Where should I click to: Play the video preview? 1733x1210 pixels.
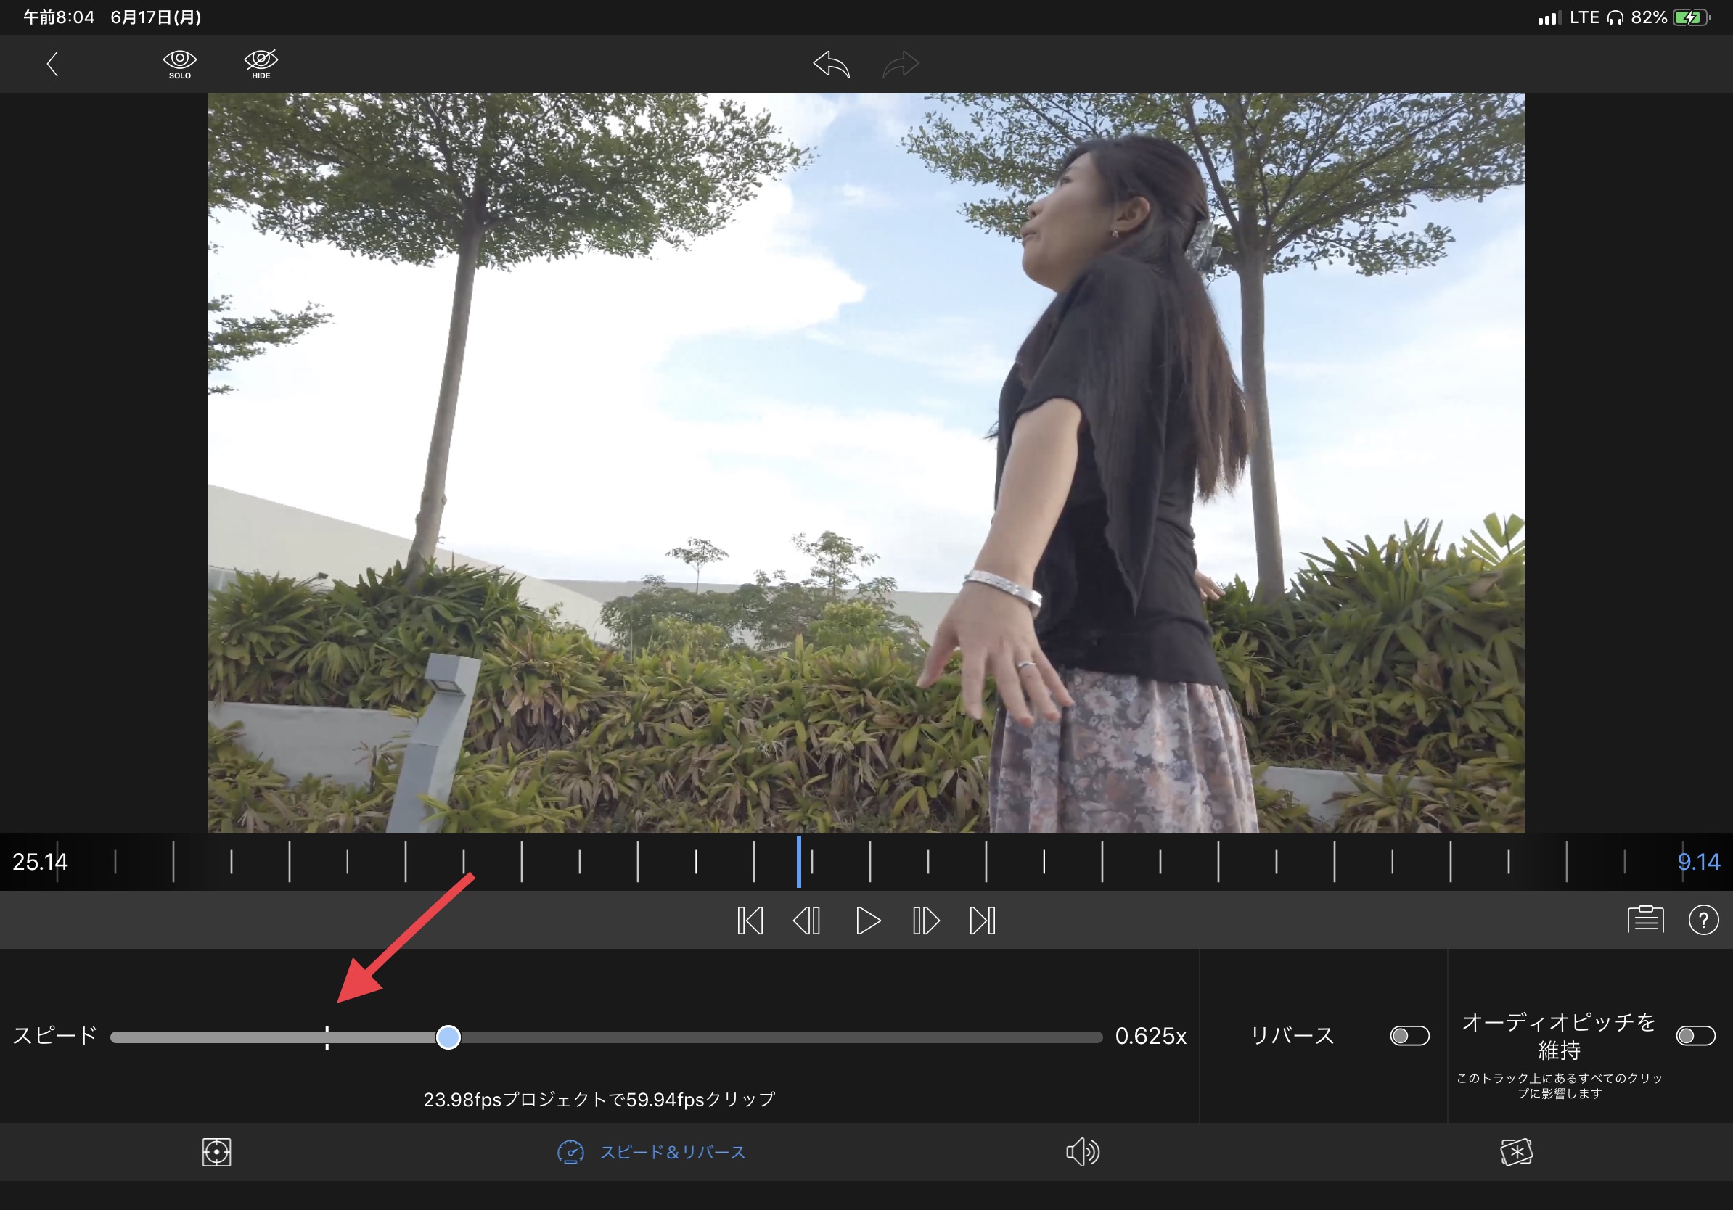867,921
